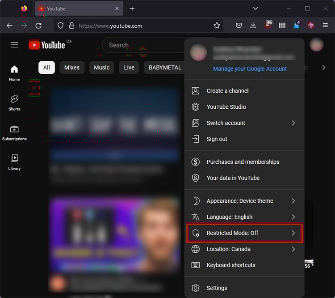The height and width of the screenshot is (298, 335).
Task: Click the shield tracking protection icon
Action: click(x=61, y=26)
